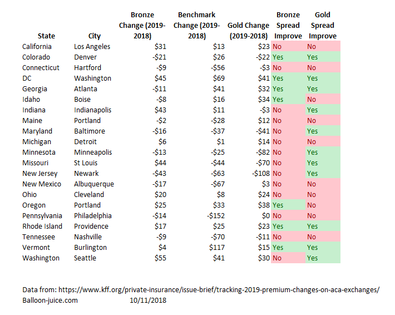This screenshot has height=315, width=395.
Task: Click the Balloon-juice.com text
Action: click(50, 301)
